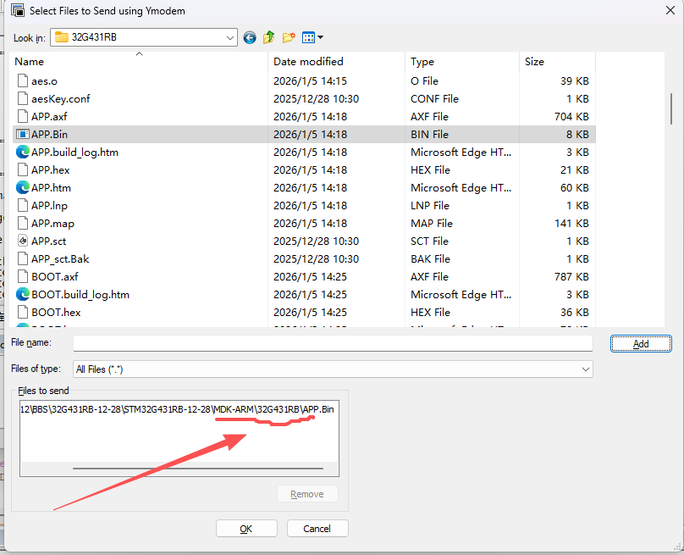
Task: Click the APP.Bin file icon
Action: pyautogui.click(x=23, y=135)
